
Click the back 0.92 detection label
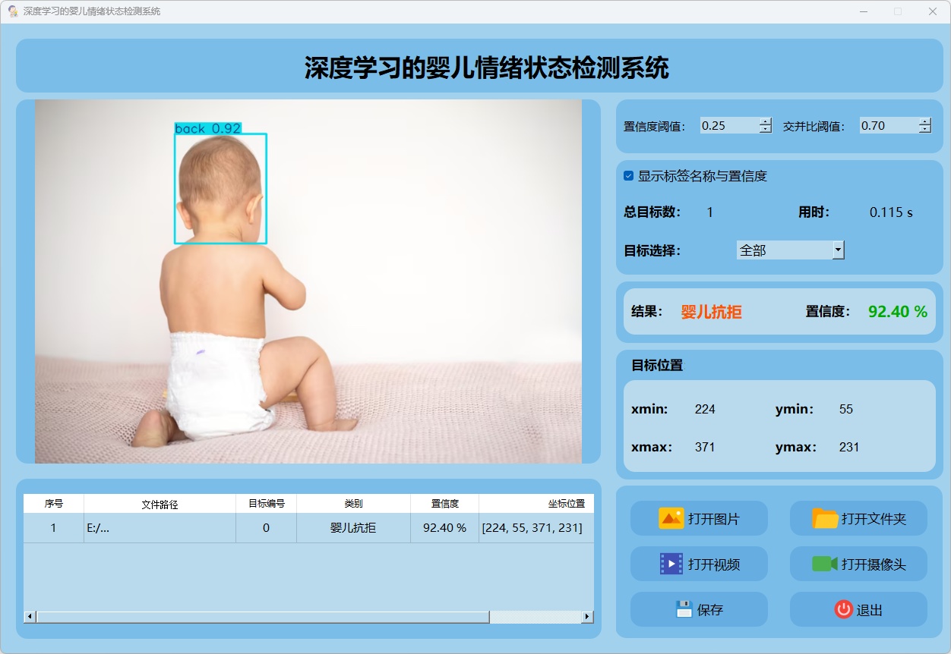coord(208,129)
